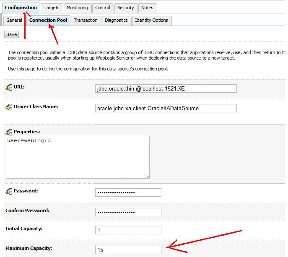Click the URL label text
The height and width of the screenshot is (257, 288).
[x=19, y=87]
